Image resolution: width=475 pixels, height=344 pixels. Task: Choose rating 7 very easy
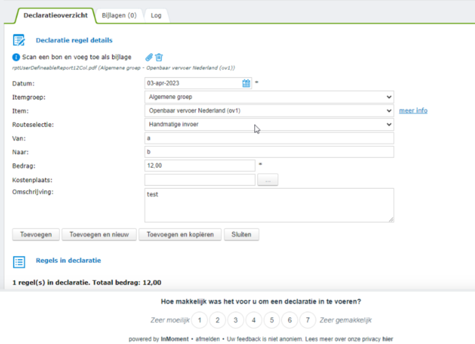(x=308, y=320)
